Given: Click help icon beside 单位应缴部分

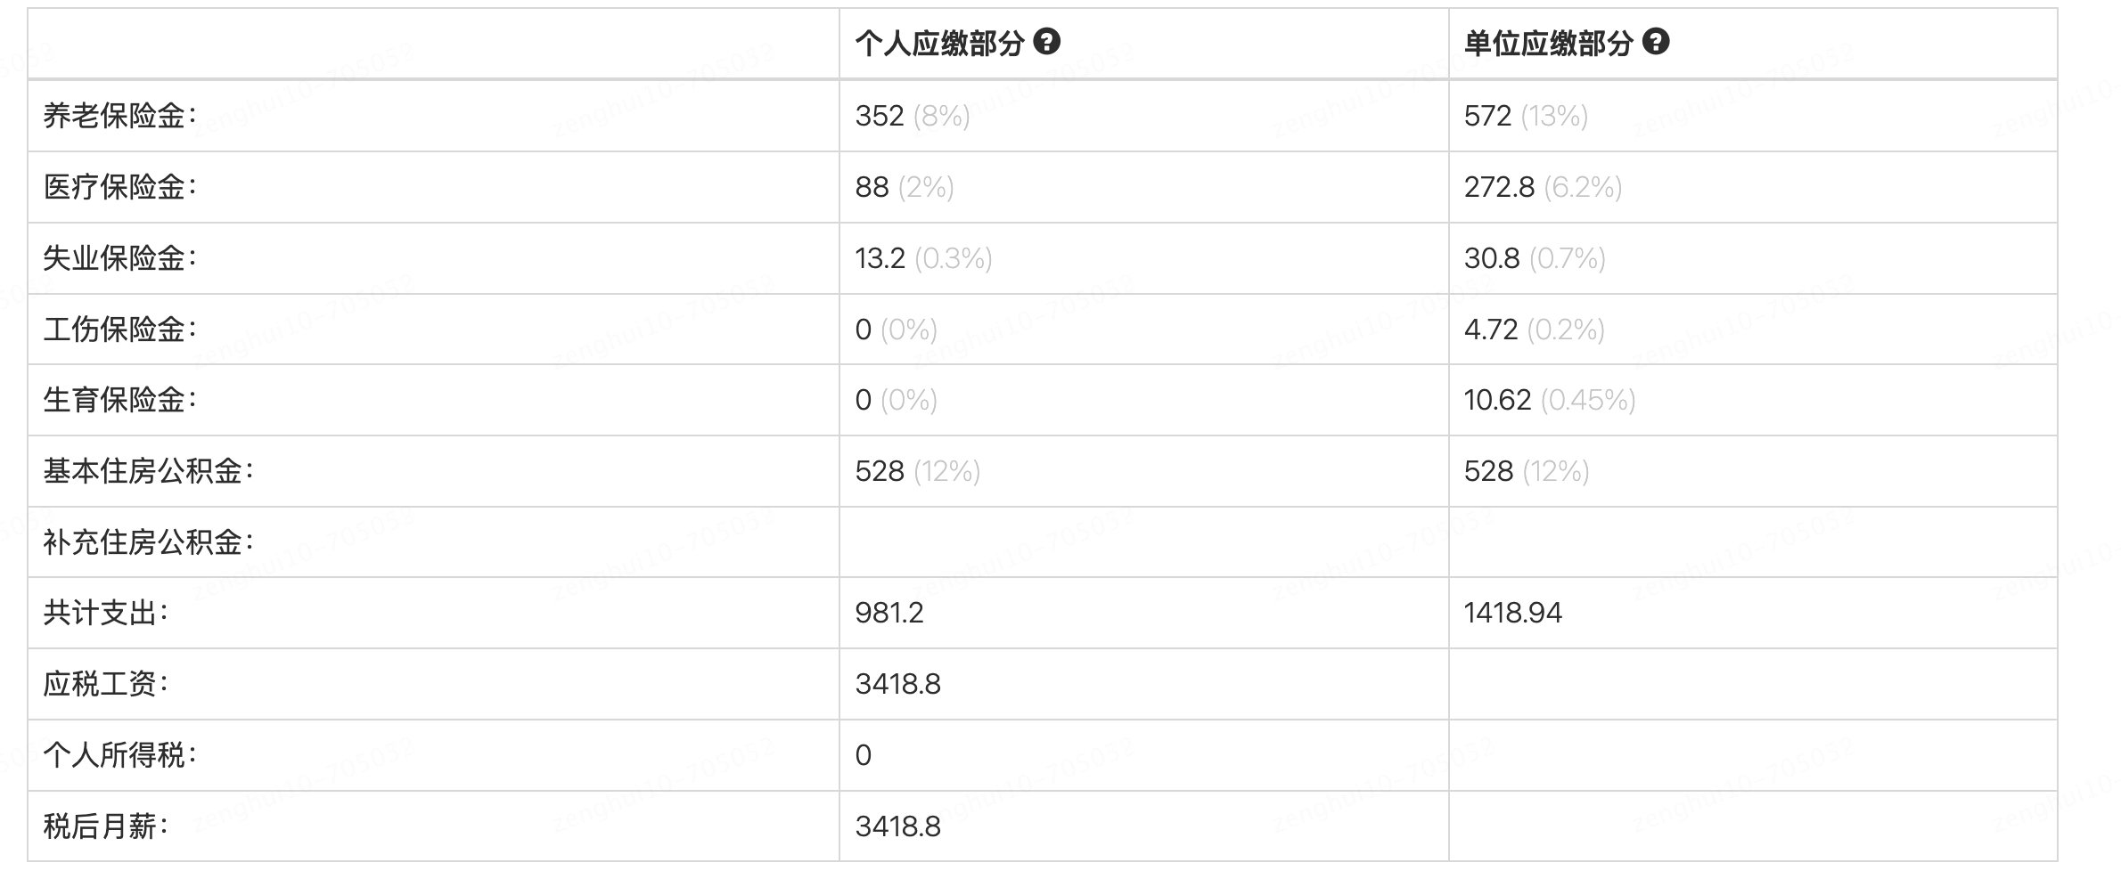Looking at the screenshot, I should (1656, 42).
